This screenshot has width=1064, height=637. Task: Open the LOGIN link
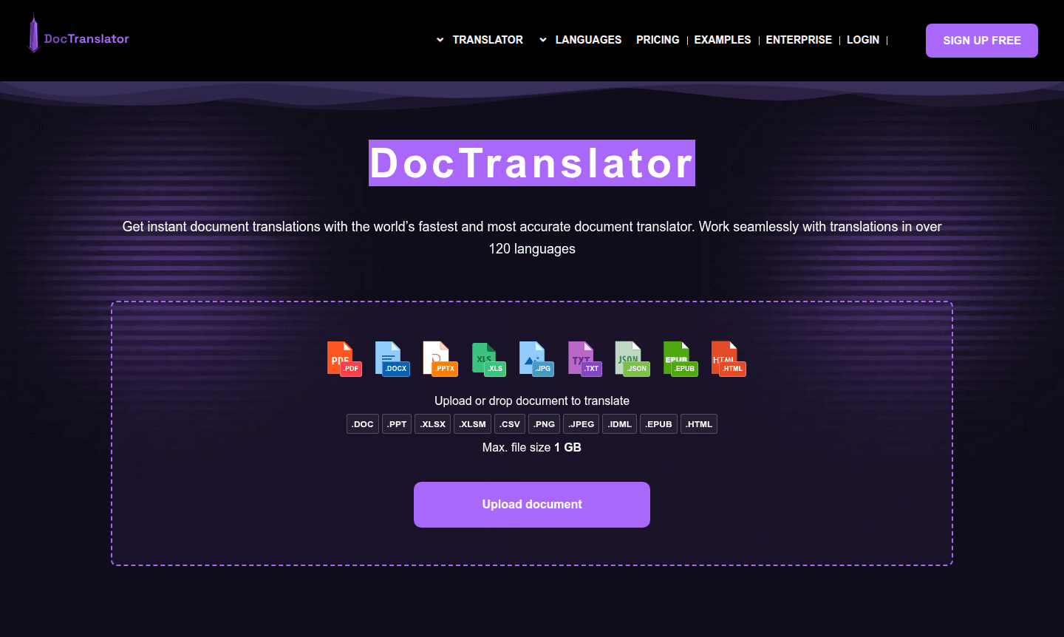[863, 40]
